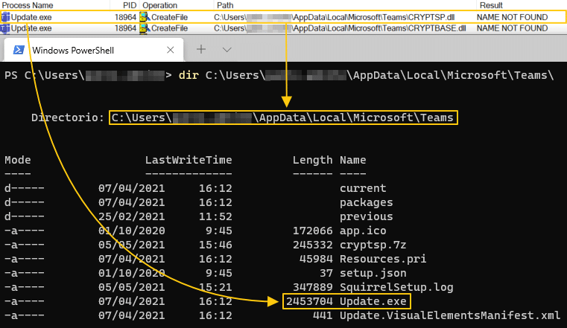Viewport: 567px width, 328px height.
Task: Select the CRYPTBASE.dll path cell
Action: tap(340, 28)
